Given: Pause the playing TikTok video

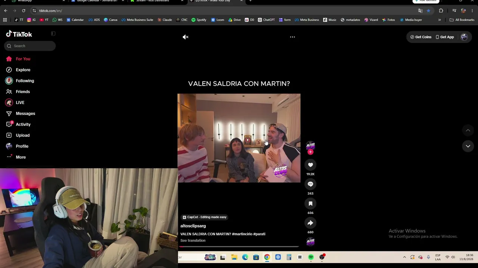Looking at the screenshot, I should 239,138.
